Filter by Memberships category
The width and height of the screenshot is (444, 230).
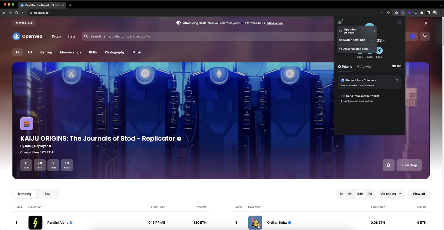click(70, 52)
